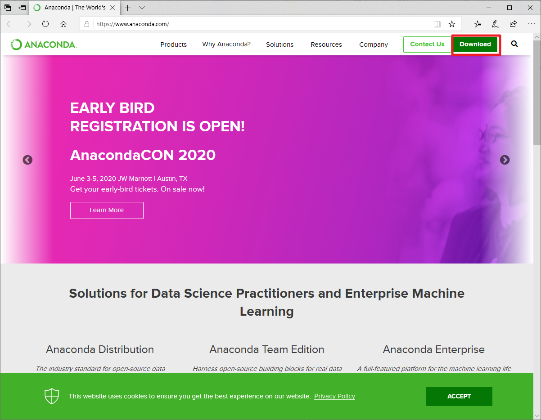The height and width of the screenshot is (420, 541).
Task: Click the site search magnifier icon
Action: click(x=514, y=44)
